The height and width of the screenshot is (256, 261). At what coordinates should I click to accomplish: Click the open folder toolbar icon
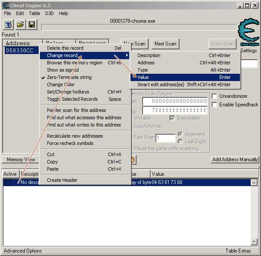pos(20,25)
